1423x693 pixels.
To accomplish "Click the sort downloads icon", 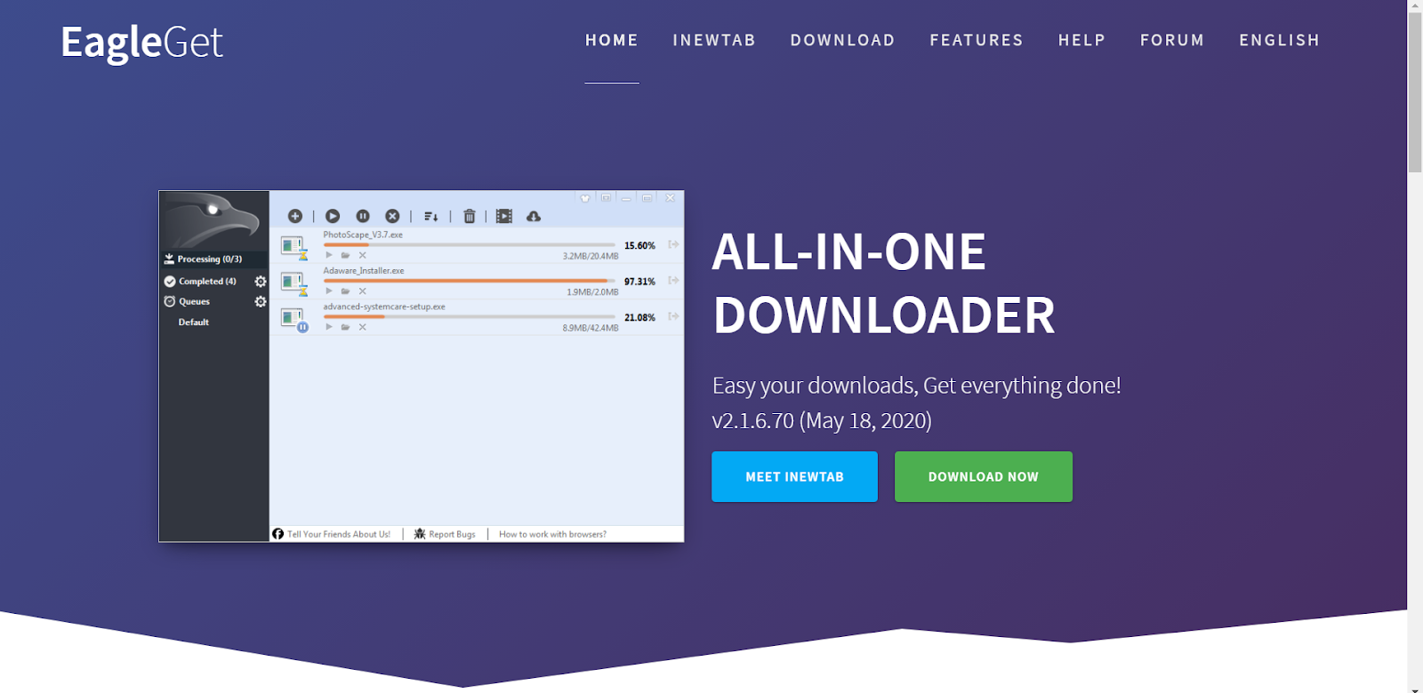I will (431, 216).
